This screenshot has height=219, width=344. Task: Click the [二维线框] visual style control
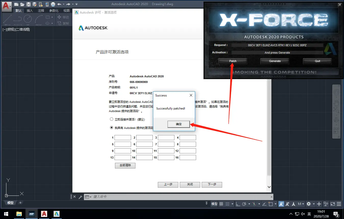(22, 29)
